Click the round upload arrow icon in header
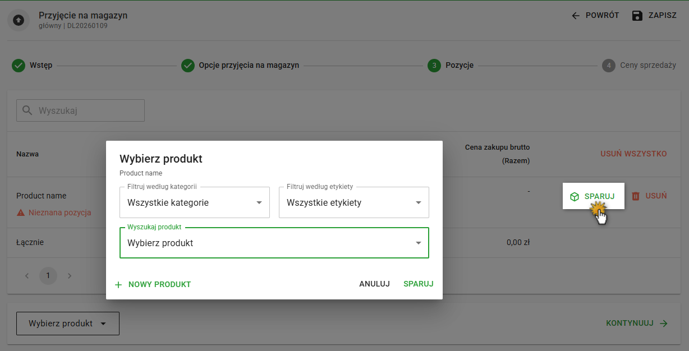The image size is (689, 351). pyautogui.click(x=19, y=20)
